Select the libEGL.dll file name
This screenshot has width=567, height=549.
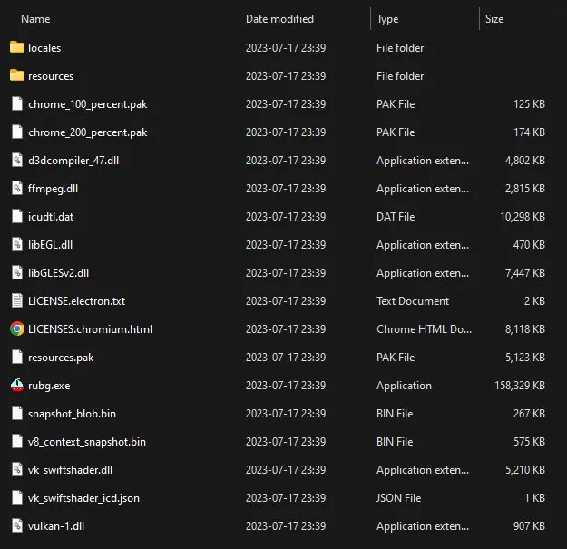[50, 245]
